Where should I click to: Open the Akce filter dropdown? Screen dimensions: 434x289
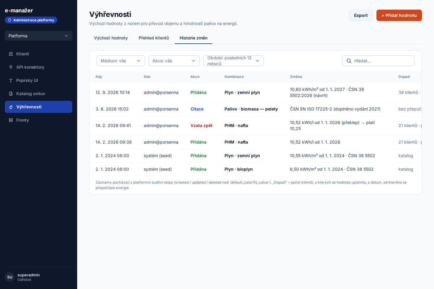click(x=174, y=61)
